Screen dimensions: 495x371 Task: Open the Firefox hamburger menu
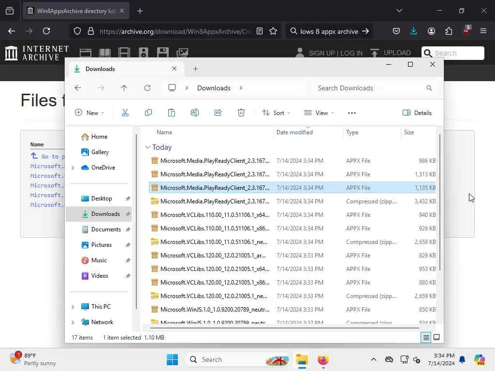click(x=483, y=31)
